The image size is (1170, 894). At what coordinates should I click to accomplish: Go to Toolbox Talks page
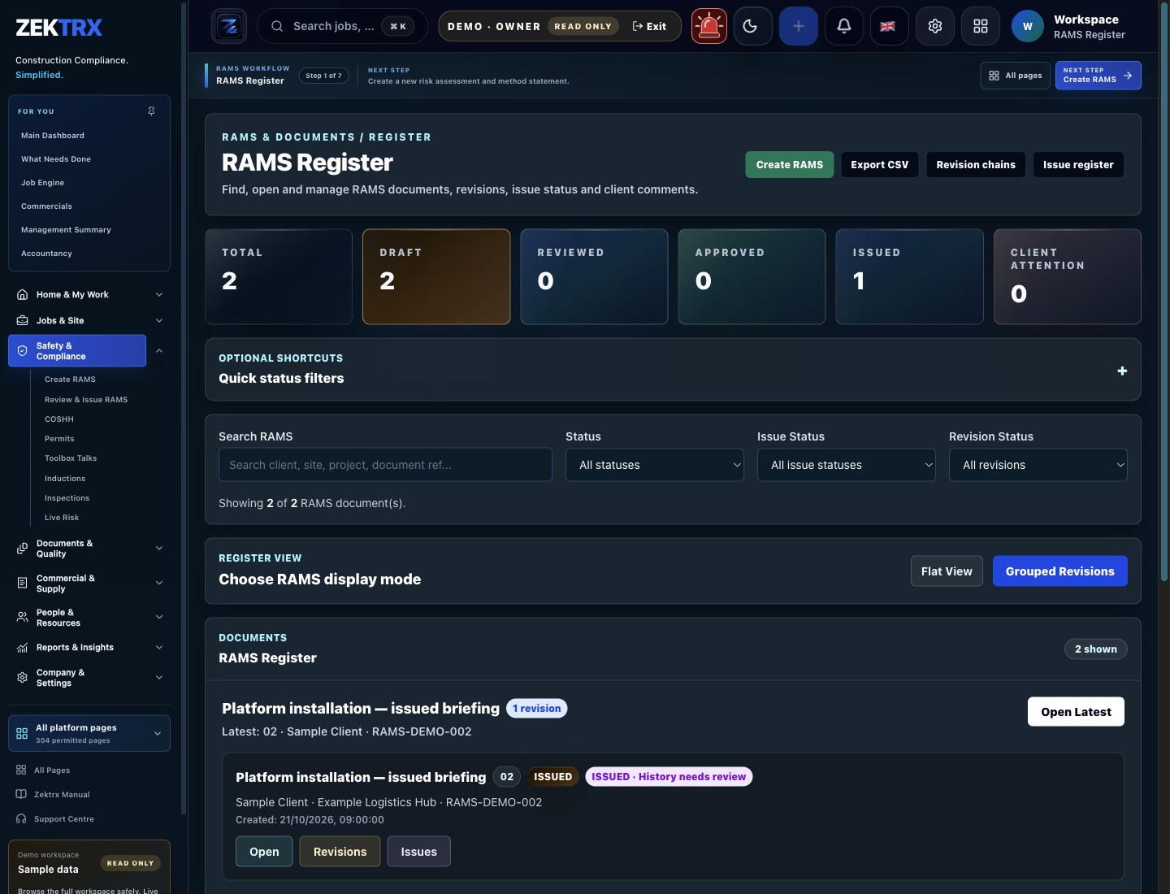(x=71, y=458)
